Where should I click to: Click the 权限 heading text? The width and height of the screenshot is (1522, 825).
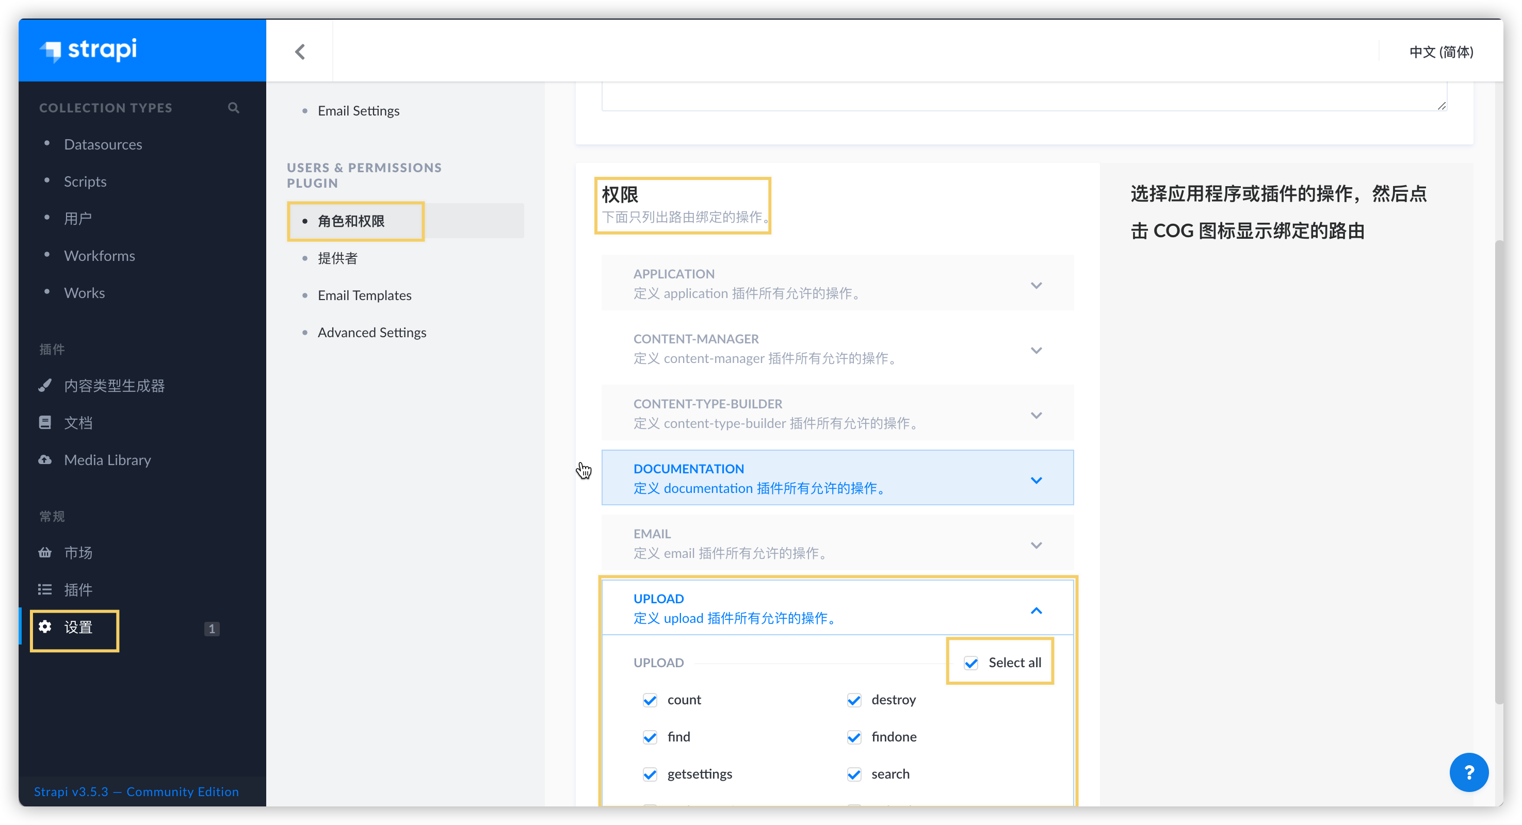[x=619, y=194]
